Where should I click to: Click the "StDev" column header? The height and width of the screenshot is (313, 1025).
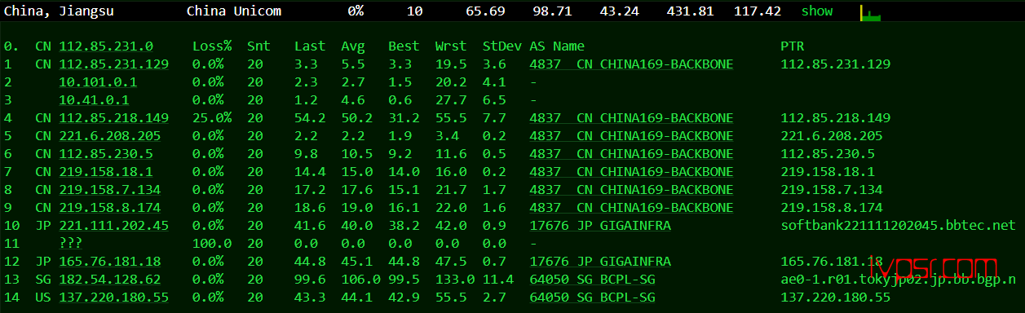click(x=501, y=46)
